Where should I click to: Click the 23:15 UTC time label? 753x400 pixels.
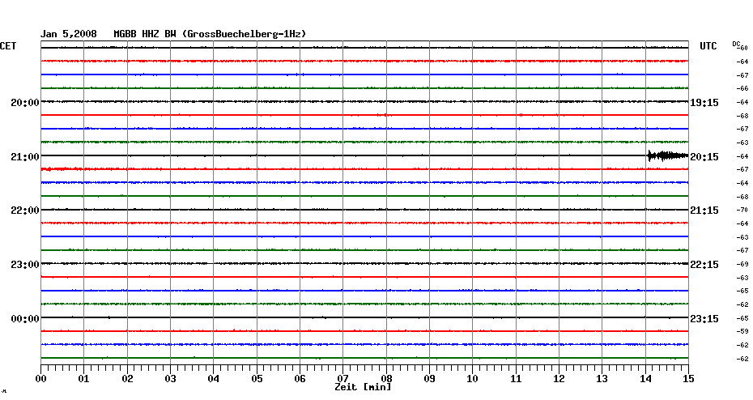(x=704, y=319)
